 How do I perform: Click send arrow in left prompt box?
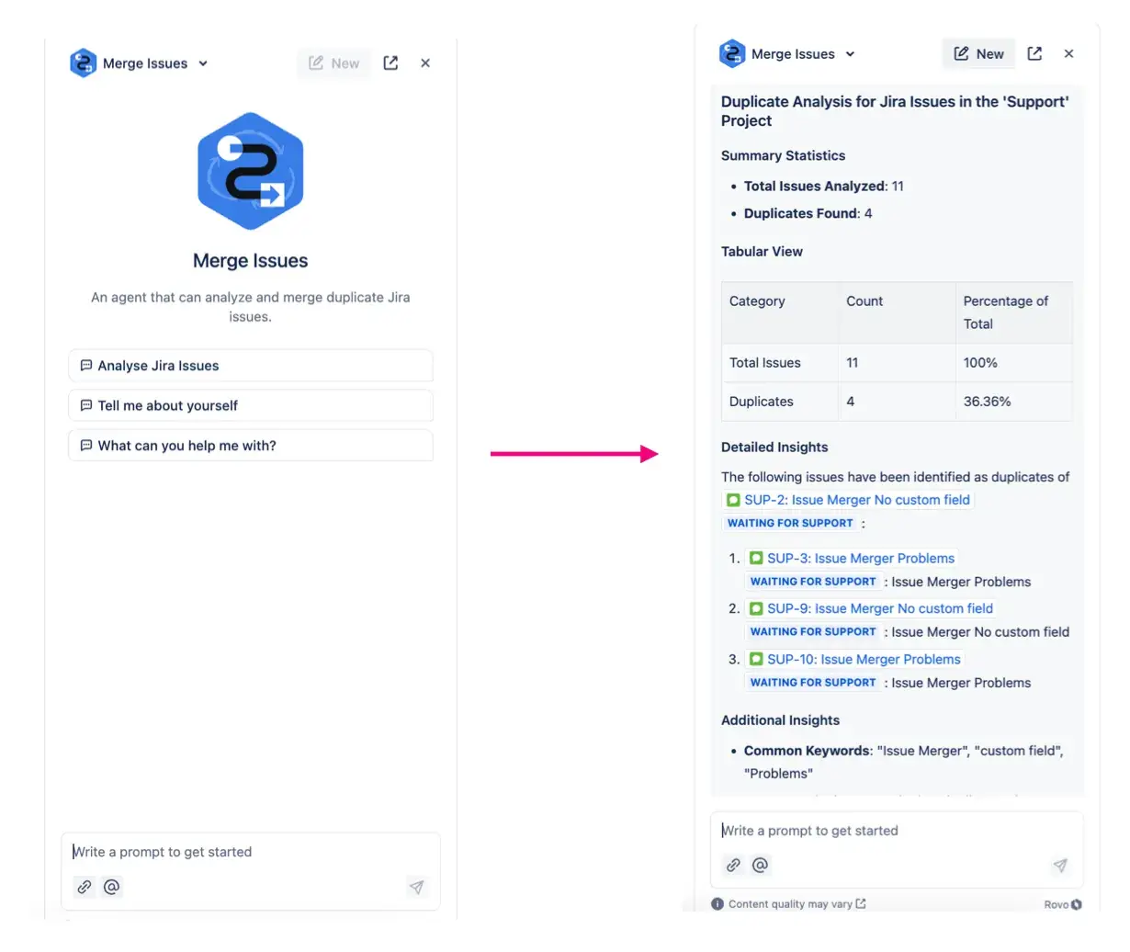tap(416, 887)
